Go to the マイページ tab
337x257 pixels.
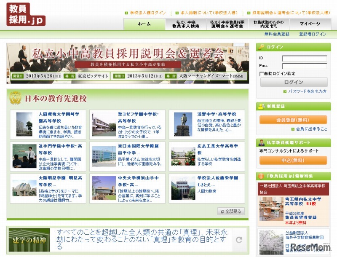[310, 24]
